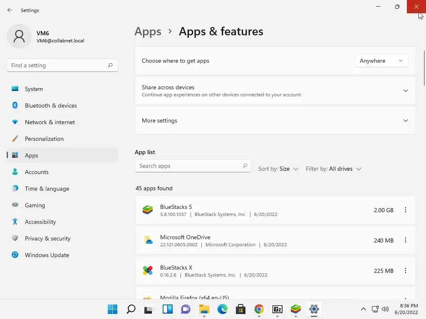
Task: Open Accounts settings category
Action: tap(62, 172)
